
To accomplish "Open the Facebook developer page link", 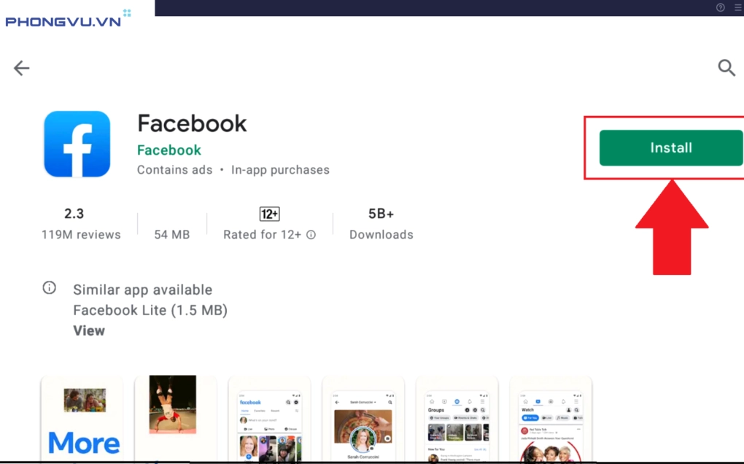I will click(168, 150).
